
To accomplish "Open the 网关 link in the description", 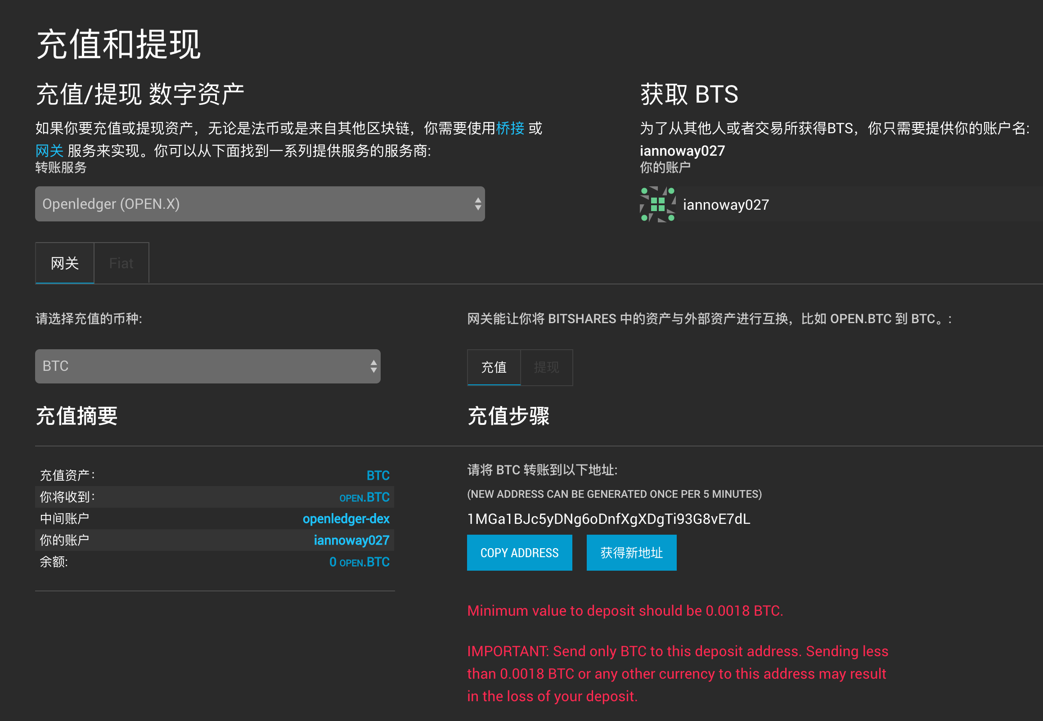I will [x=49, y=151].
